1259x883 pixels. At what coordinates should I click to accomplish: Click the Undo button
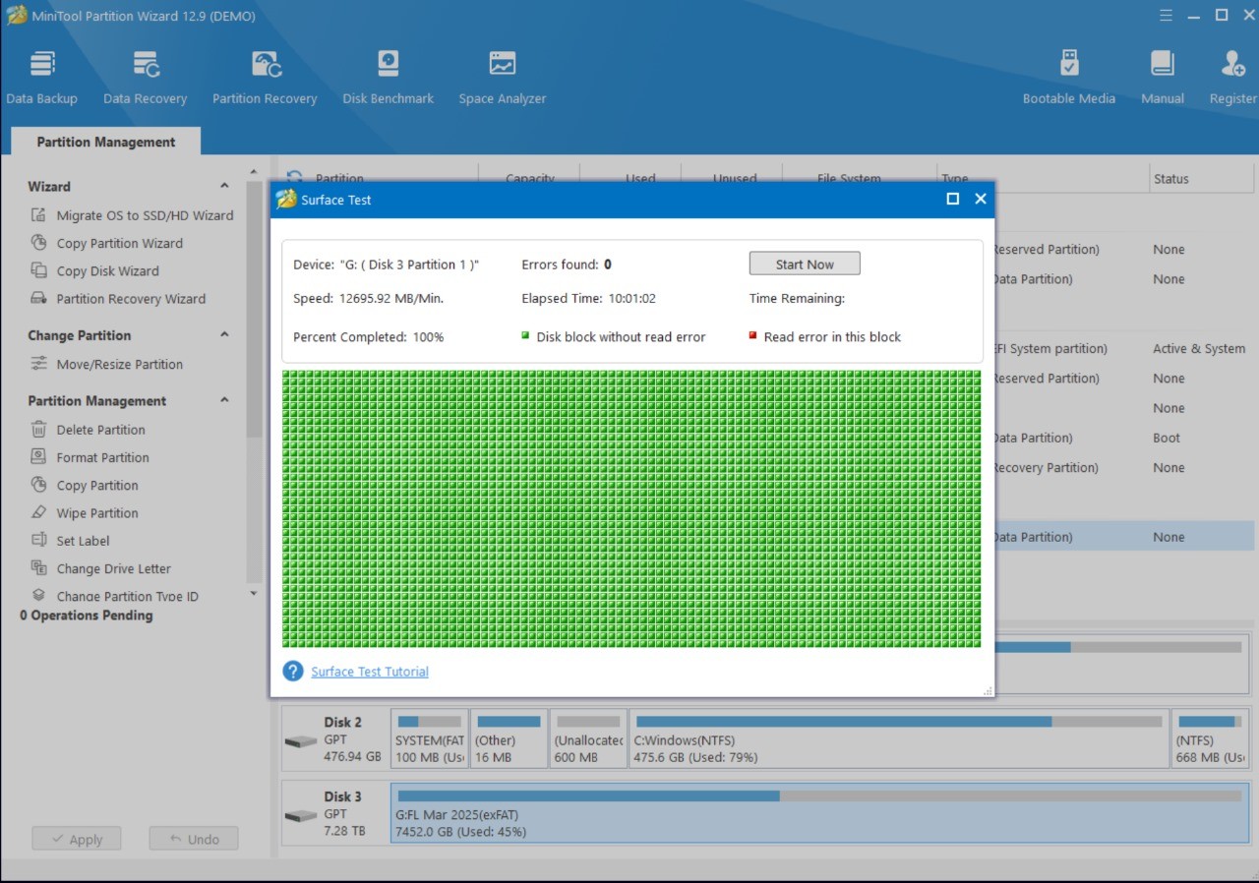point(194,839)
